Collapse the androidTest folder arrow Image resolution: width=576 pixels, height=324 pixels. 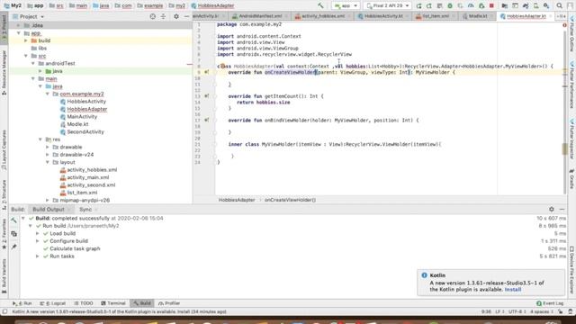pyautogui.click(x=33, y=63)
